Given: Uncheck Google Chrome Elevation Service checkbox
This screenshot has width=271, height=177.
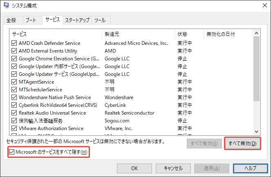Looking at the screenshot, I should click(14, 59).
